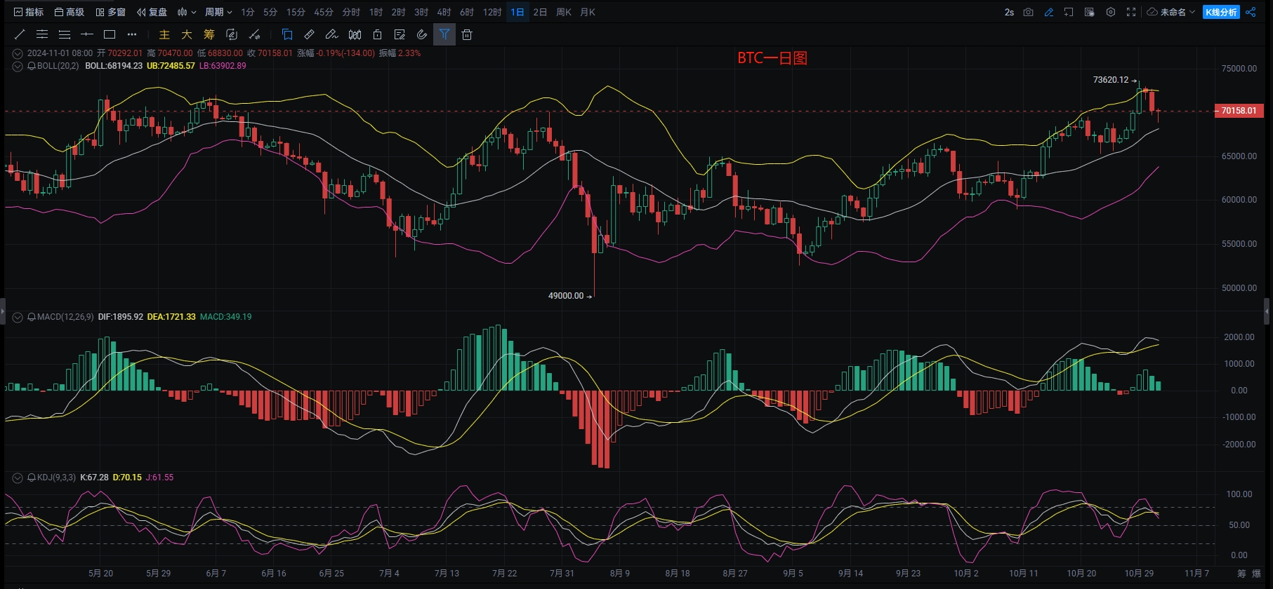Screen dimensions: 1273x589
Task: Select the rectangle drawing tool
Action: click(x=110, y=34)
